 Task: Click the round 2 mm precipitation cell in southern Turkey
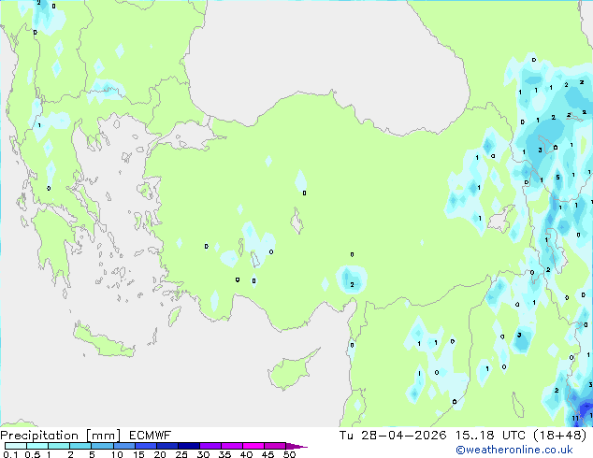pyautogui.click(x=352, y=279)
